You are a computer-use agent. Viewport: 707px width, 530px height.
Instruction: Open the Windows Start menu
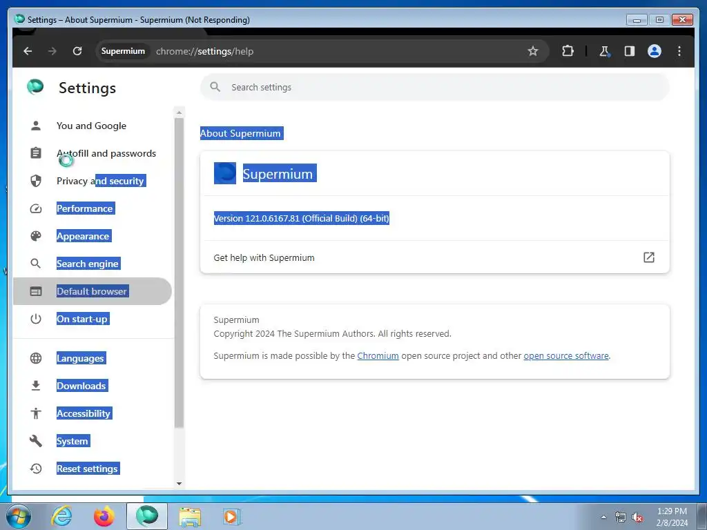pos(19,516)
